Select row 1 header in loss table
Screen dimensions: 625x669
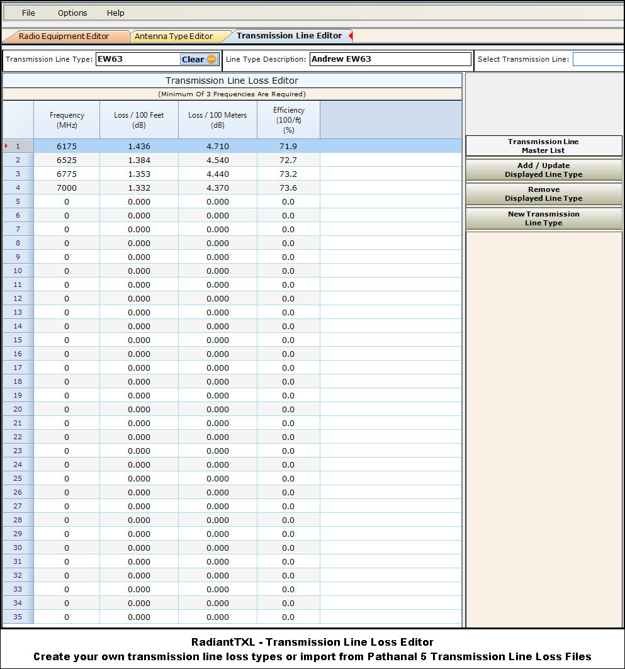18,146
